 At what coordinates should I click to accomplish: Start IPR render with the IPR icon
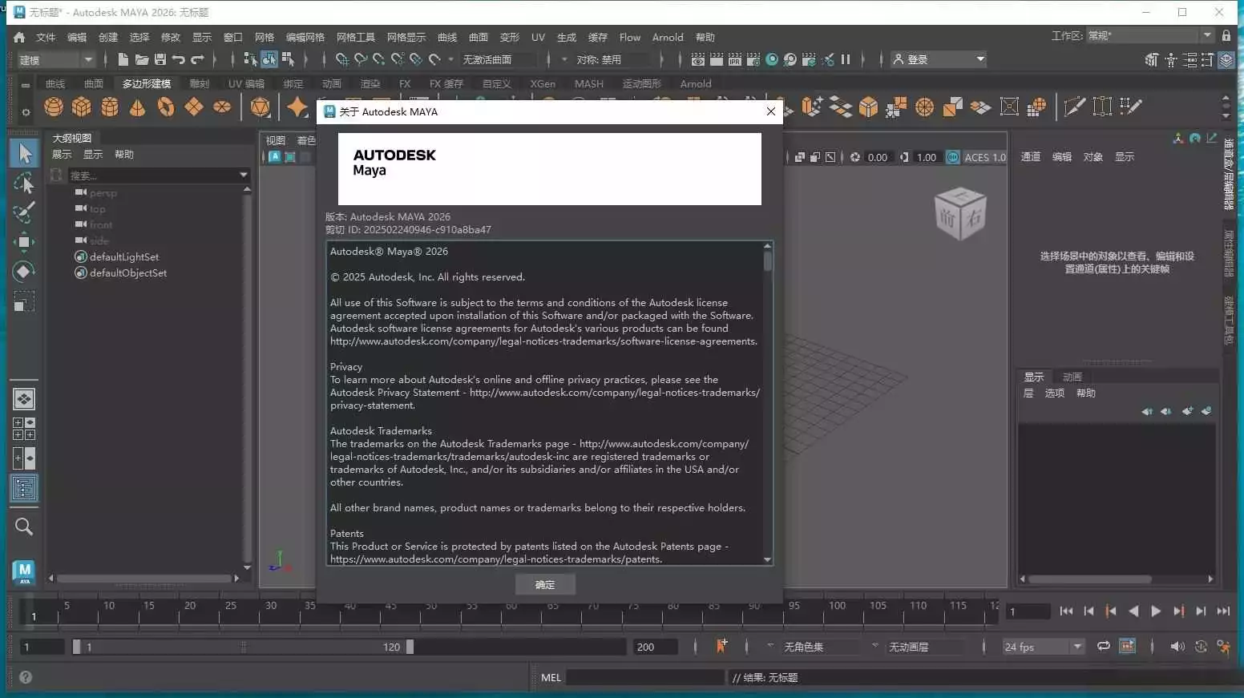(x=734, y=59)
